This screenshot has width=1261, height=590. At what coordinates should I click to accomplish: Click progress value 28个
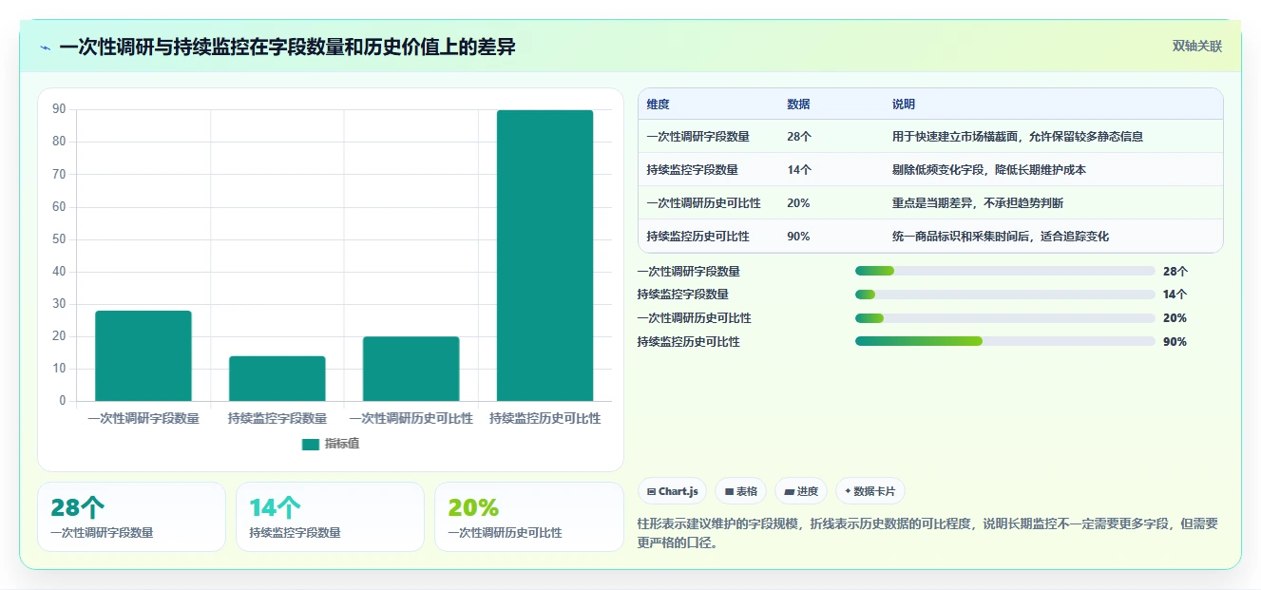tap(1175, 272)
